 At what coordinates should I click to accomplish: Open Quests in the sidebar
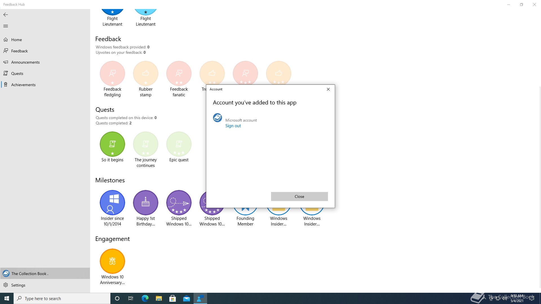(x=45, y=73)
